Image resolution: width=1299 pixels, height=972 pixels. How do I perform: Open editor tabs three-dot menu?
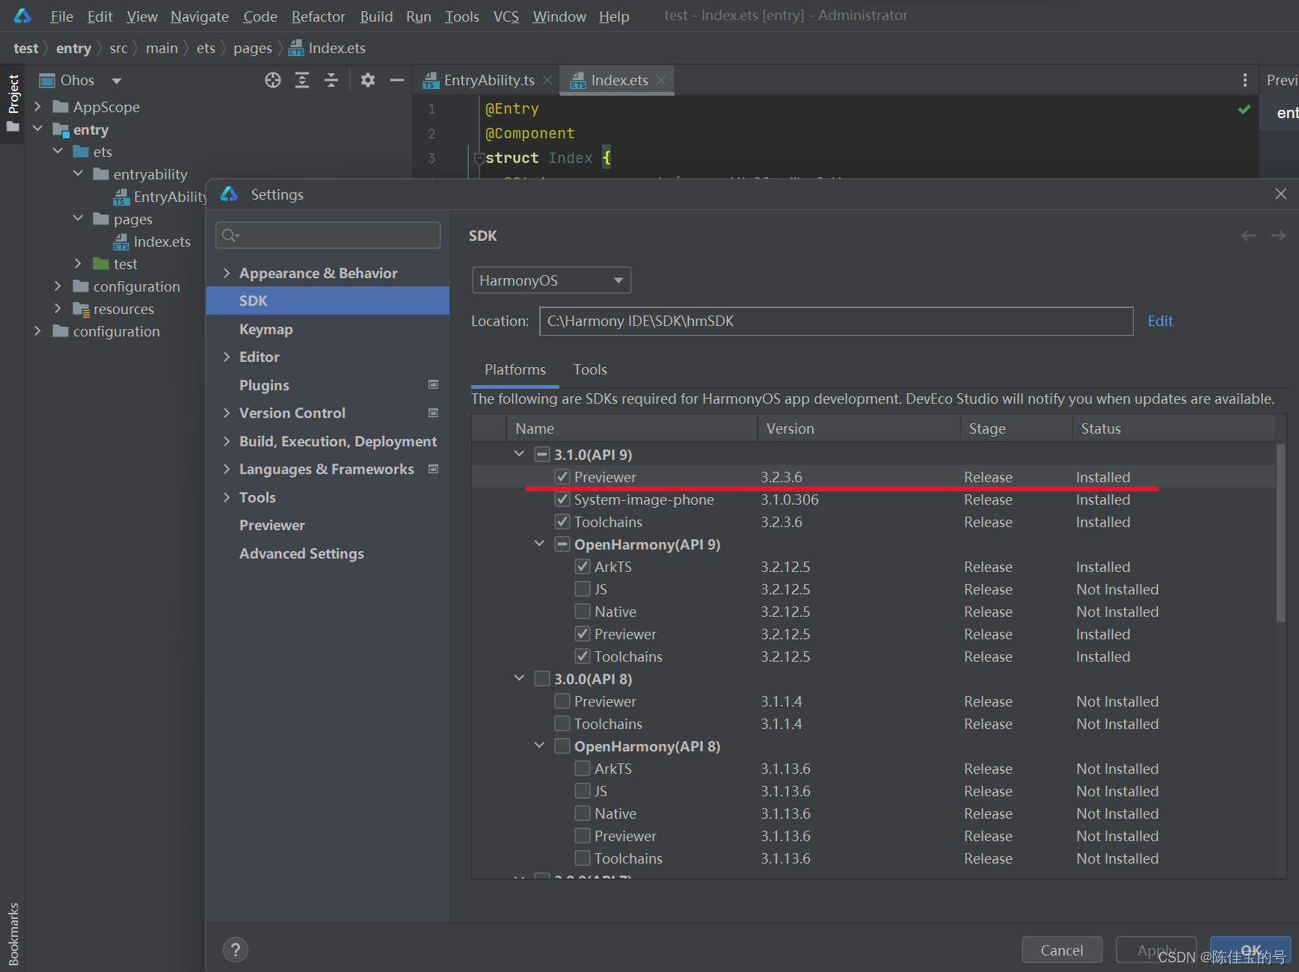pos(1244,80)
